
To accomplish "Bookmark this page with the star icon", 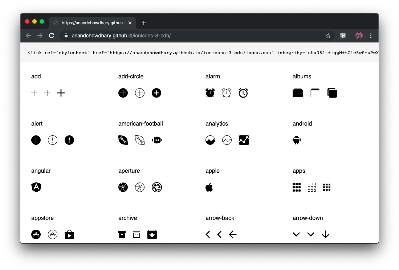I will click(x=328, y=36).
